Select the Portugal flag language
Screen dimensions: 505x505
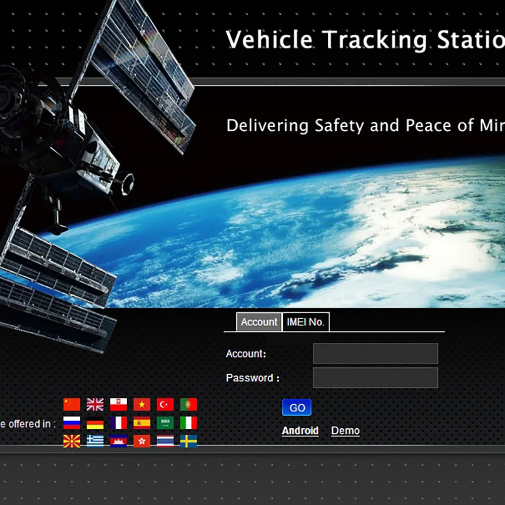pos(188,405)
